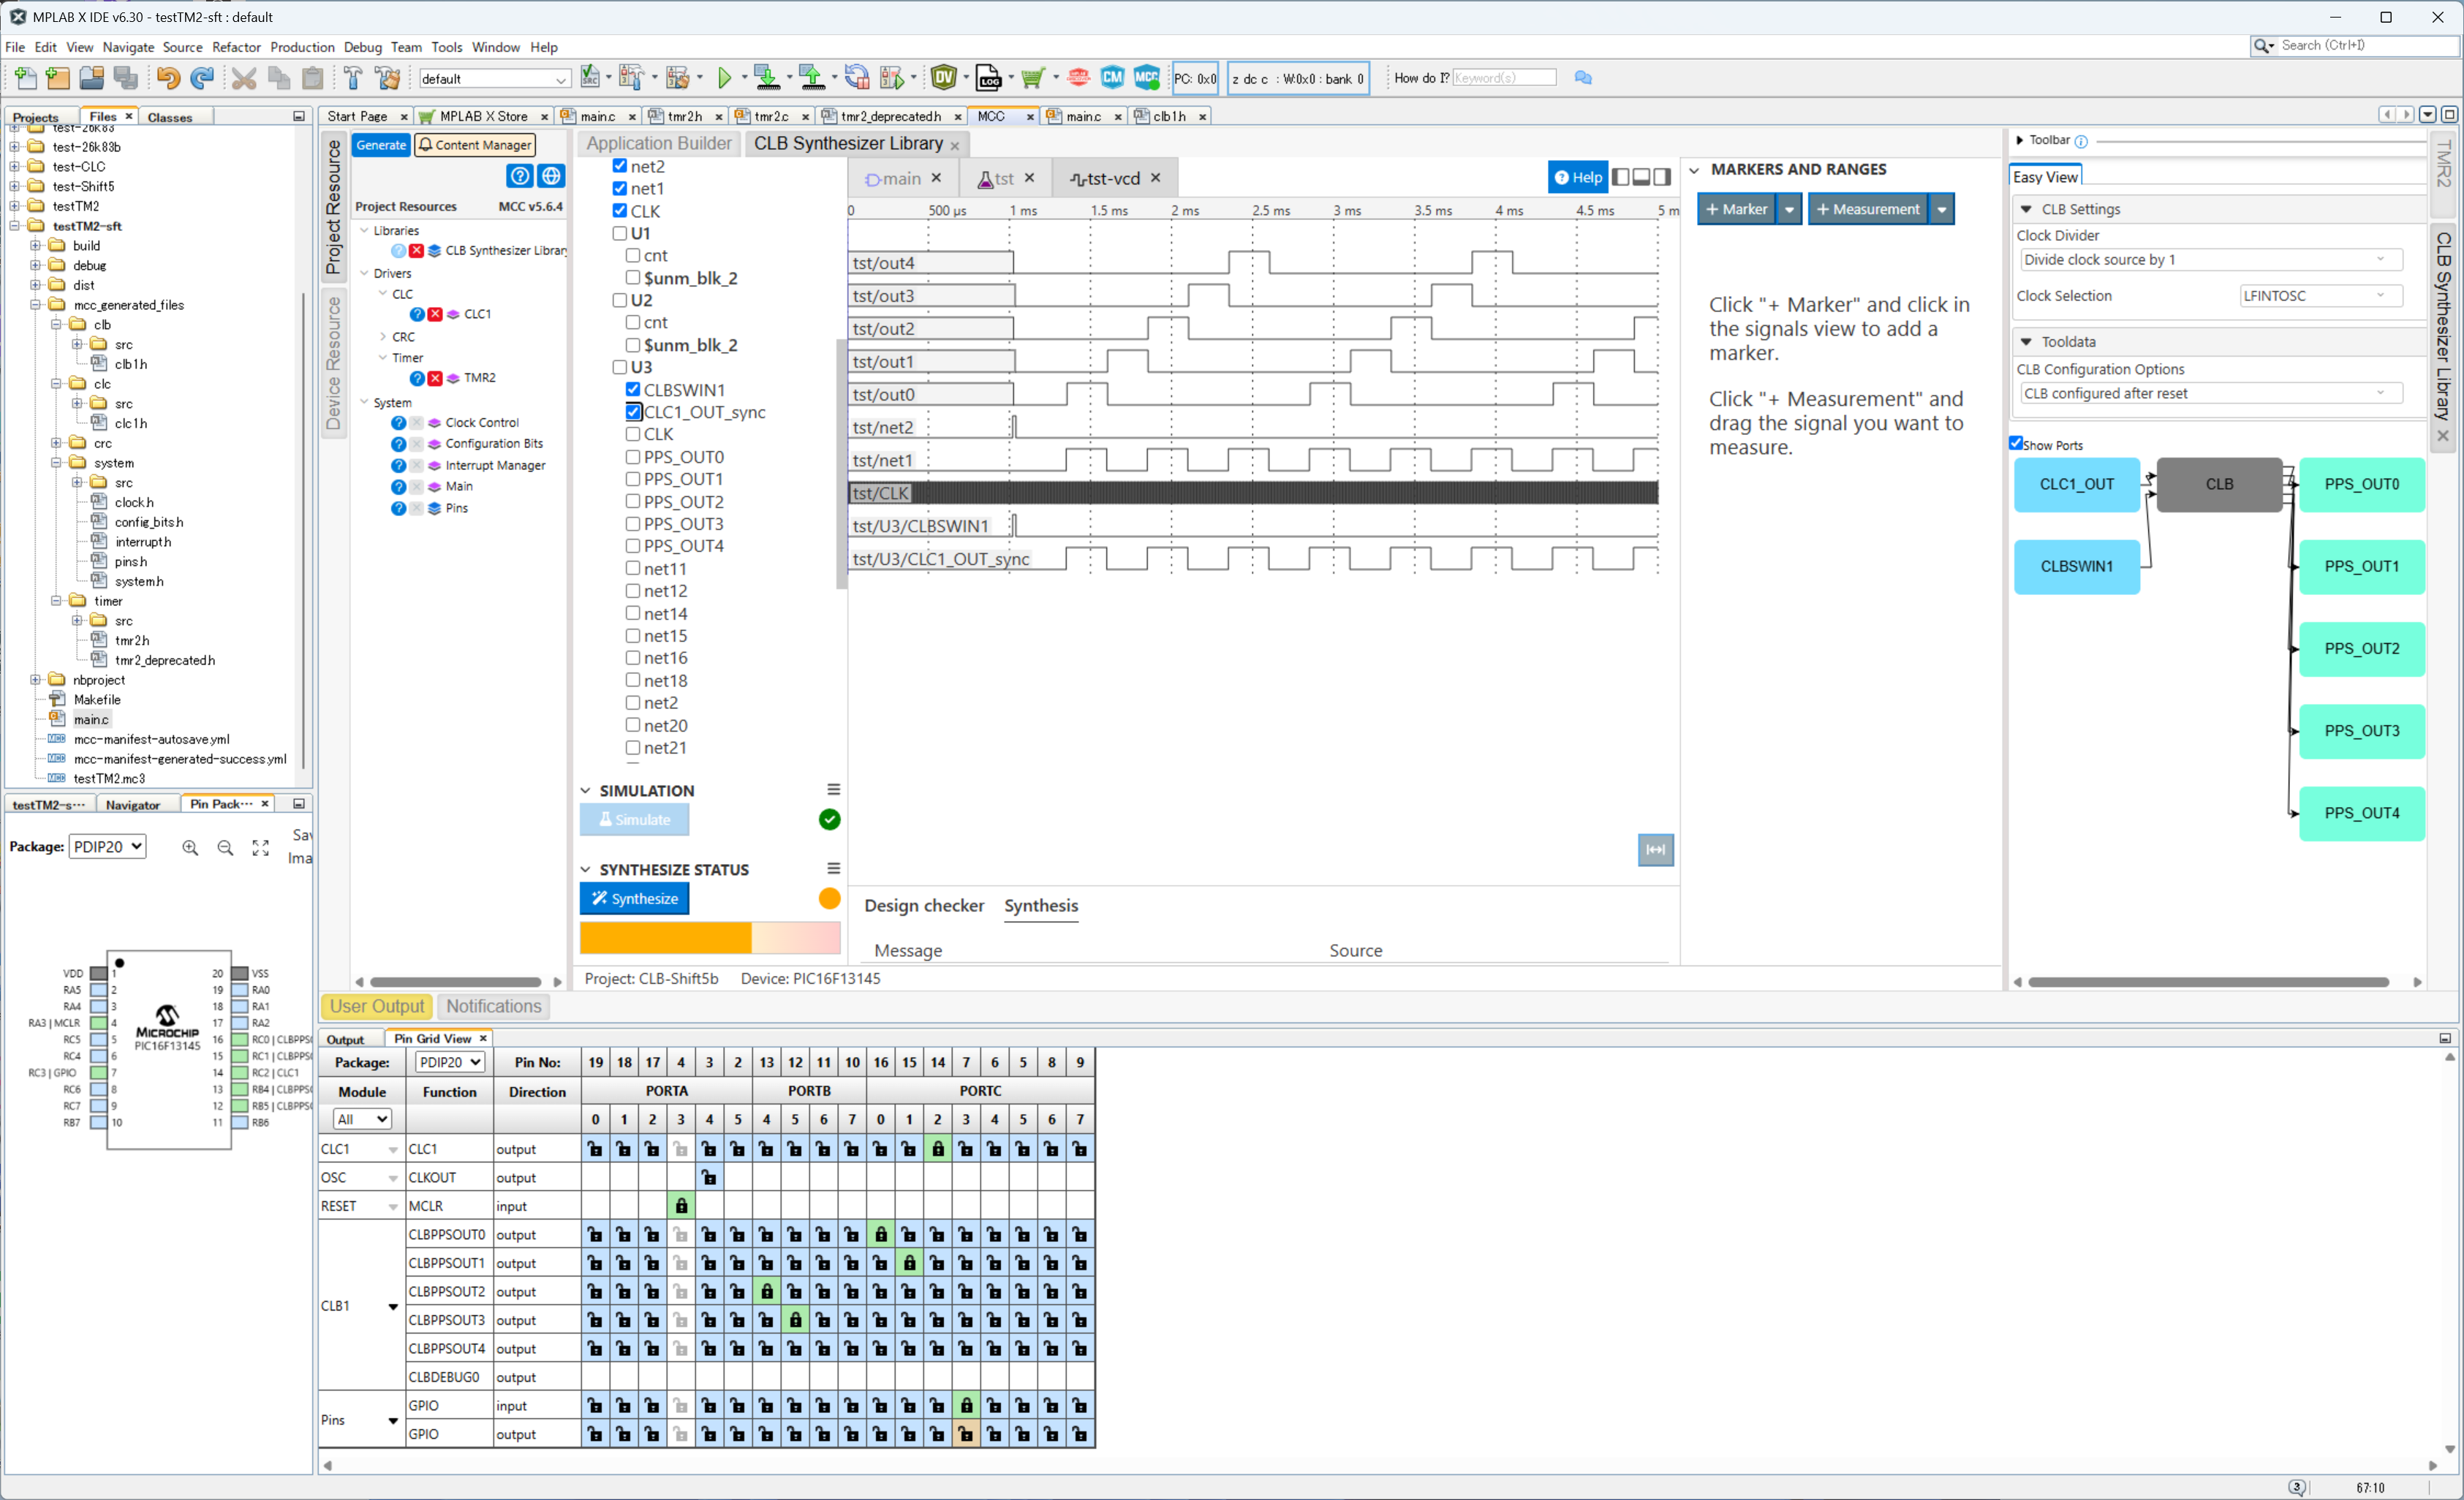2464x1500 pixels.
Task: Open the Debug menu
Action: pyautogui.click(x=362, y=47)
